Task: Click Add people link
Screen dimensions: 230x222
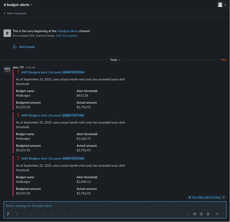Action: coord(24,47)
